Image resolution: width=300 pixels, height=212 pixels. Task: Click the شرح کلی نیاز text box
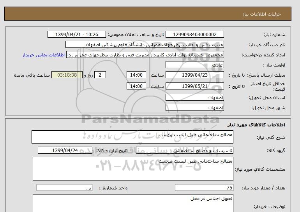tap(132, 137)
